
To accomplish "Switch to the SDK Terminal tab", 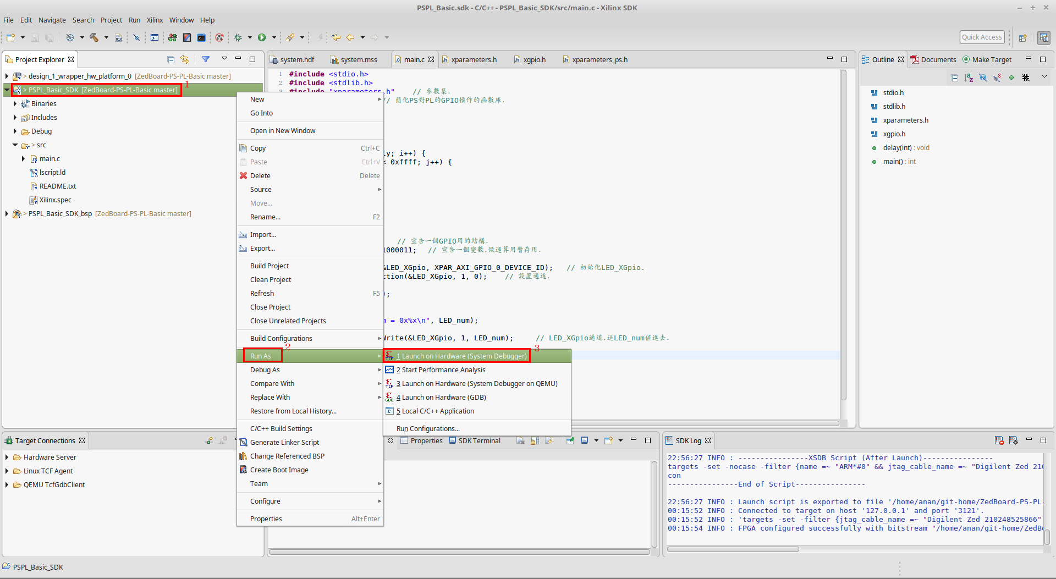I will click(475, 440).
